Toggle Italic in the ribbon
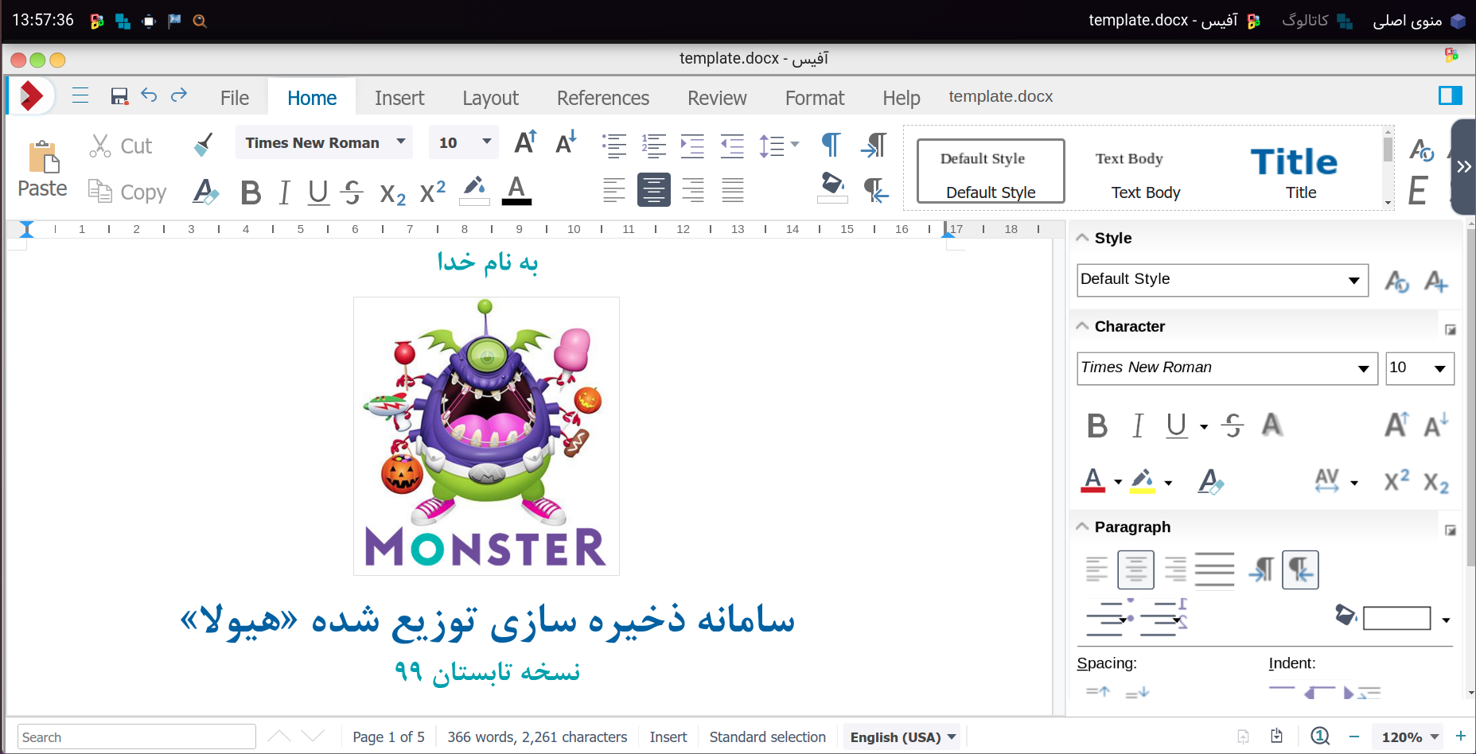 pos(284,192)
